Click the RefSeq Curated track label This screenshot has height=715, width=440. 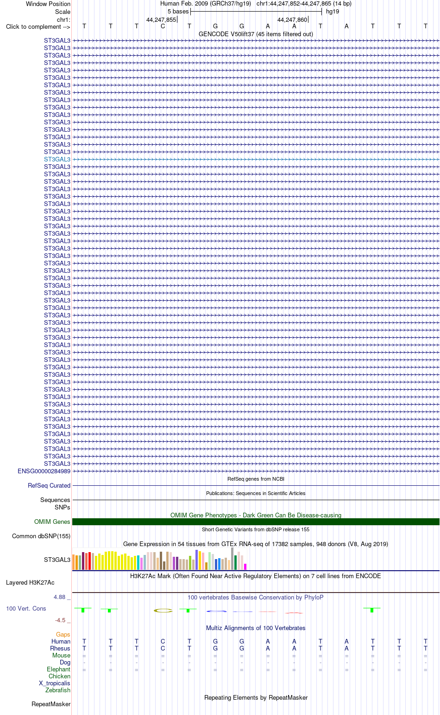(49, 486)
